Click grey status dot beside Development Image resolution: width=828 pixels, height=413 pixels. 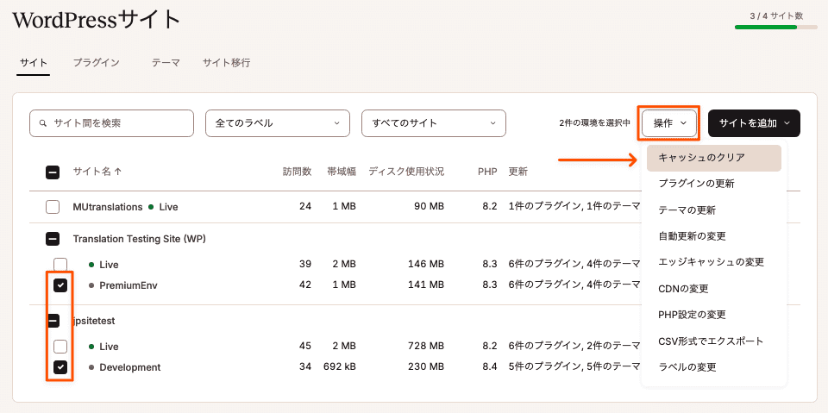(x=91, y=367)
